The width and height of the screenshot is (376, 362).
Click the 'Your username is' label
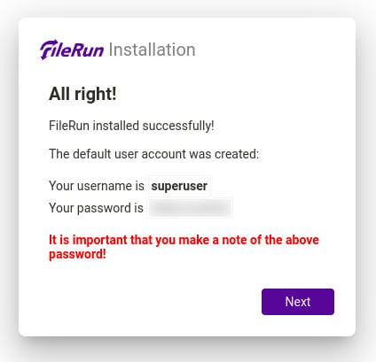pos(97,186)
